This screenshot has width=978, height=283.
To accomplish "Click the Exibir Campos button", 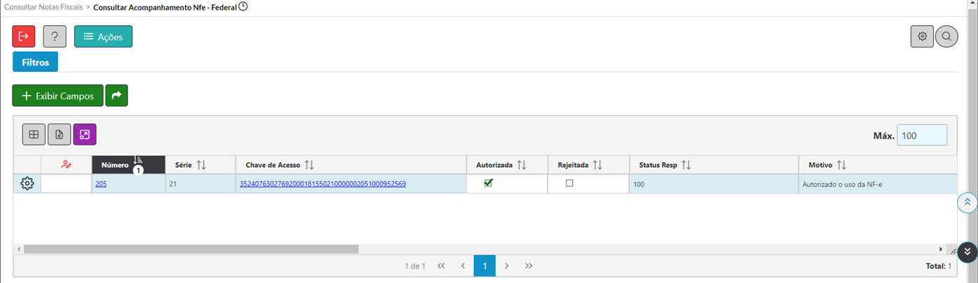I will [57, 96].
